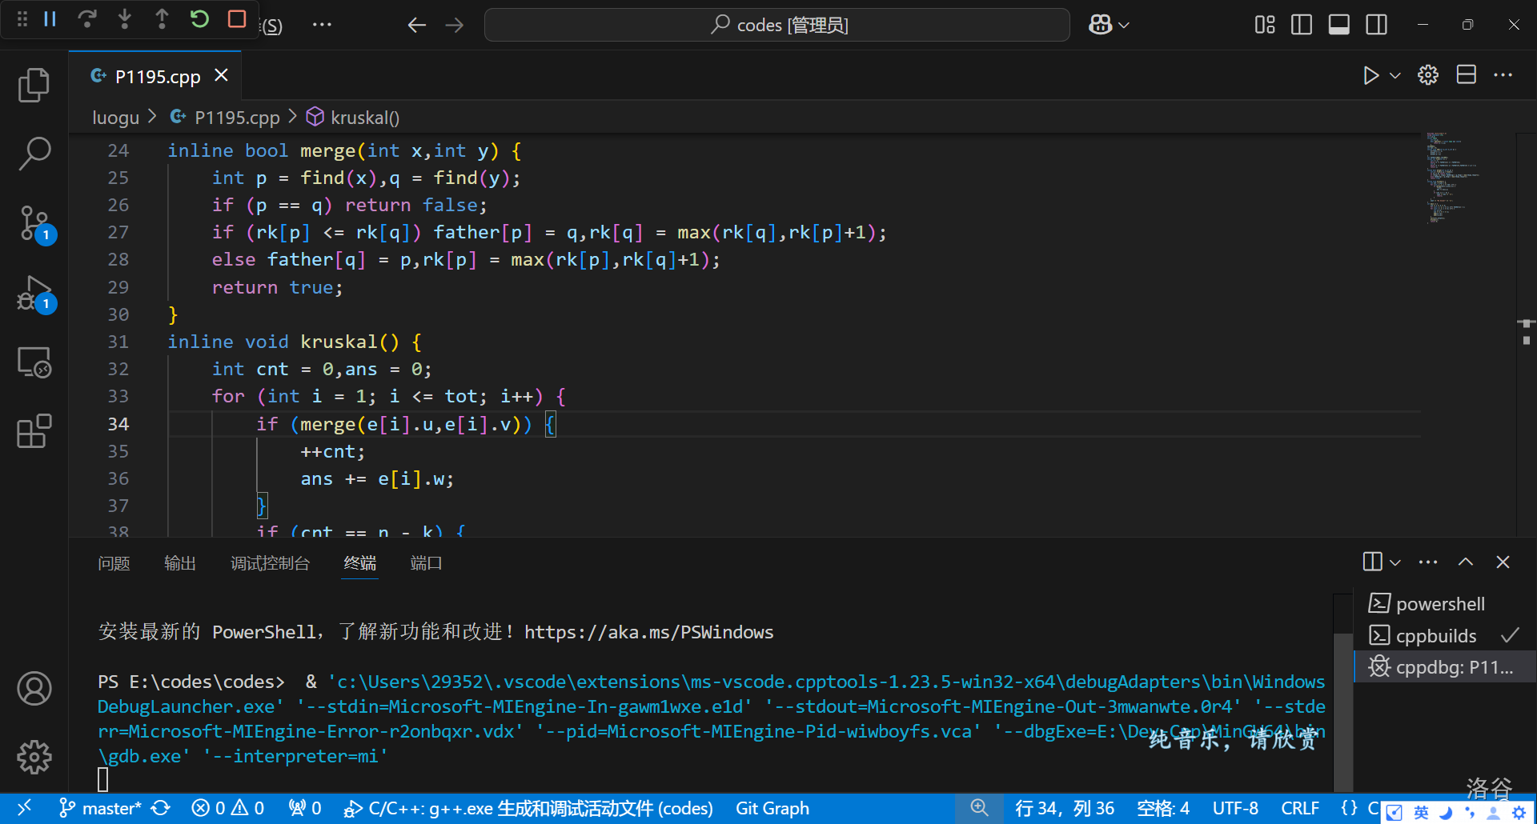Image resolution: width=1537 pixels, height=824 pixels.
Task: Open the Extensions view
Action: 34,431
